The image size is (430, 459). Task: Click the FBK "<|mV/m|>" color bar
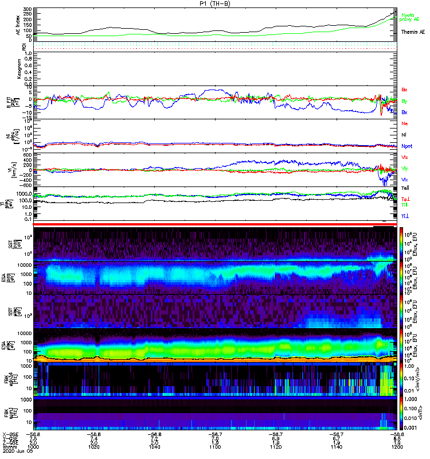coord(401,380)
